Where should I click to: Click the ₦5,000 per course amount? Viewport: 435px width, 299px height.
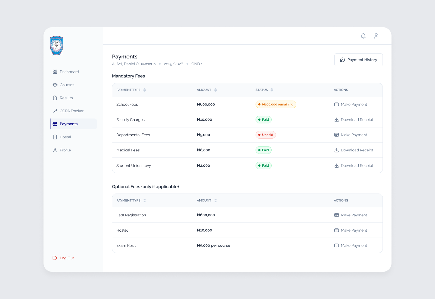coord(213,245)
